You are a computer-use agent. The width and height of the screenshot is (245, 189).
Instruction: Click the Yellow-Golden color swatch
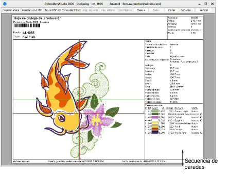click(155, 123)
